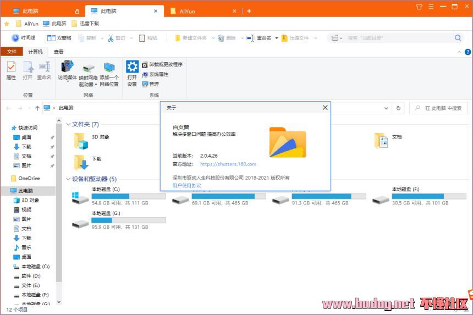Viewport: 473px width, 315px height.
Task: Select OneDrive in the navigation pane
Action: click(29, 178)
